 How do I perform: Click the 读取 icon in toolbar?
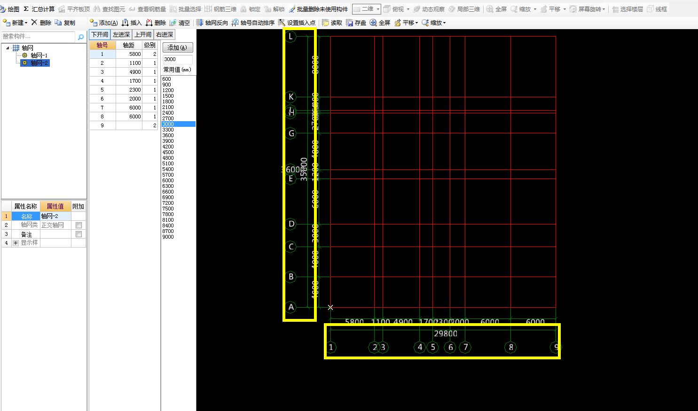[x=325, y=23]
